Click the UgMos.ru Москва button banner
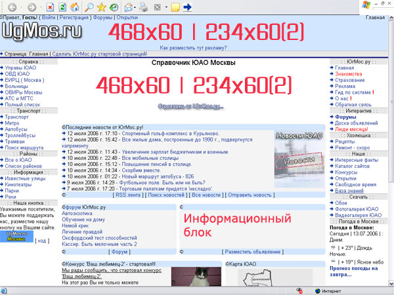 point(16,237)
